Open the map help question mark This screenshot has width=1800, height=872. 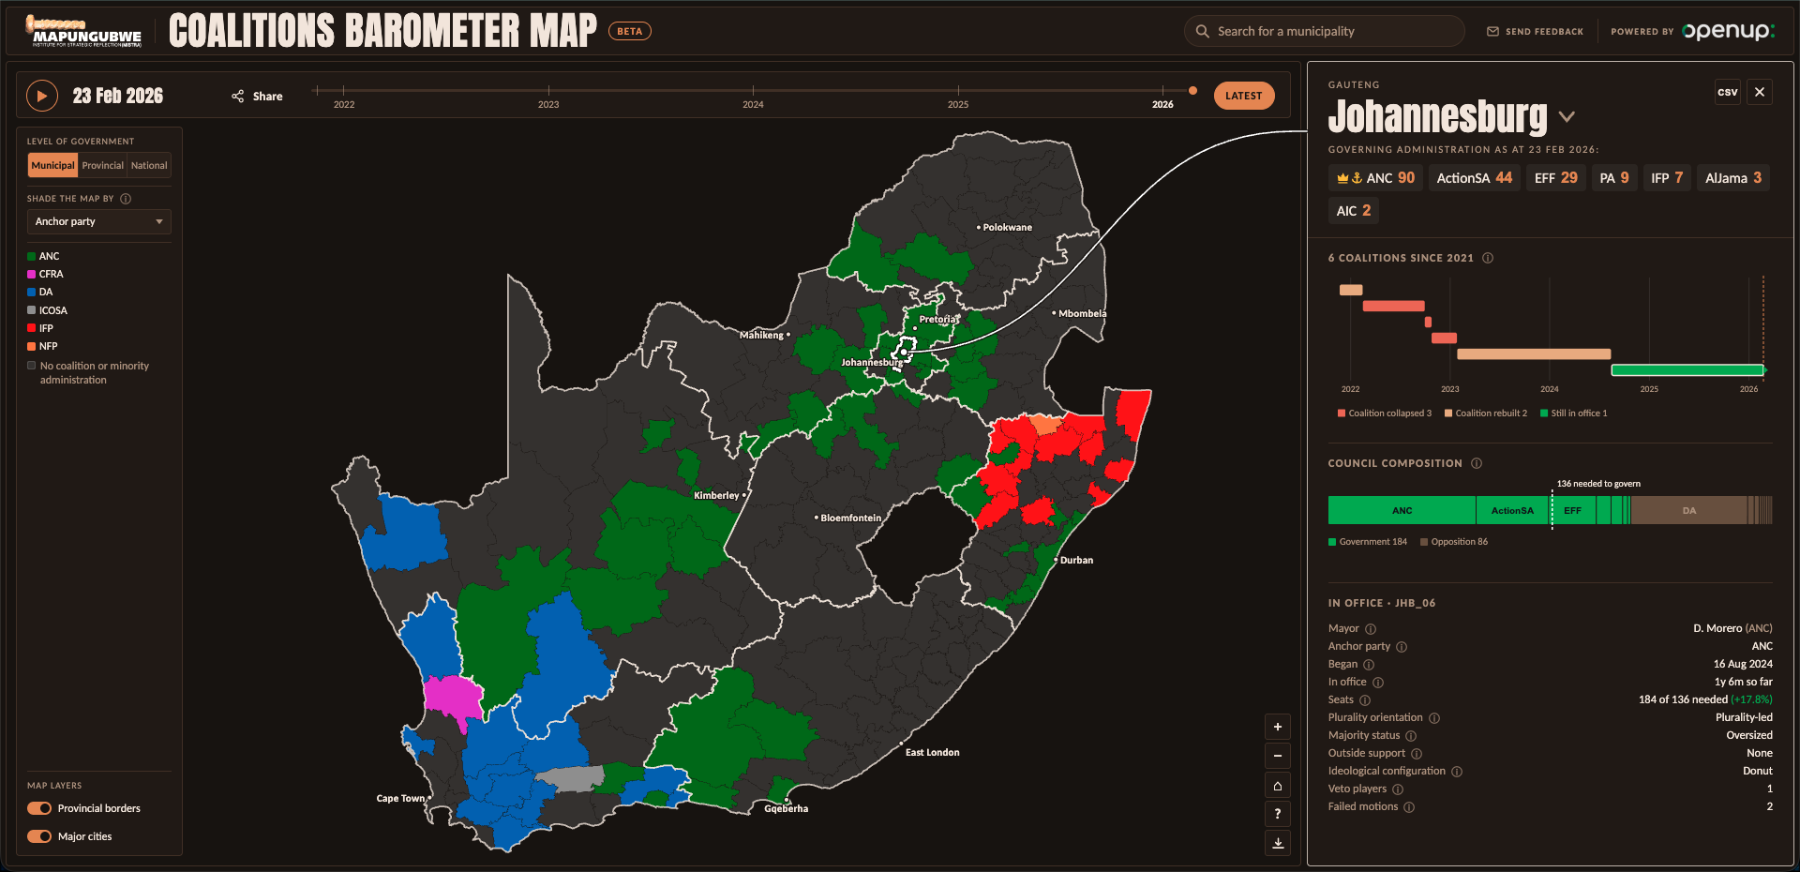coord(1277,814)
